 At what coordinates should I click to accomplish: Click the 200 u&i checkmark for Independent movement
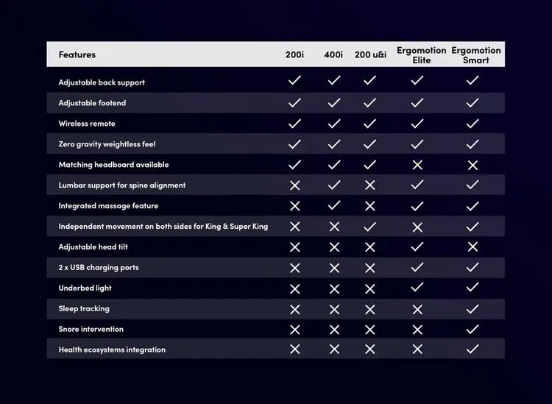(369, 227)
